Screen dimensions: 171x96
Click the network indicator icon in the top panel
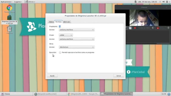(x=160, y=2)
